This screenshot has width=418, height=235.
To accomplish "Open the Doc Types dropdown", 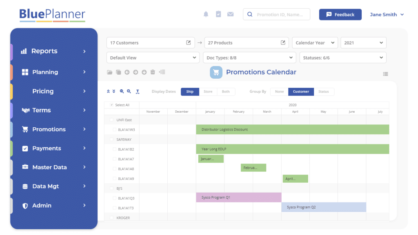I will 249,58.
